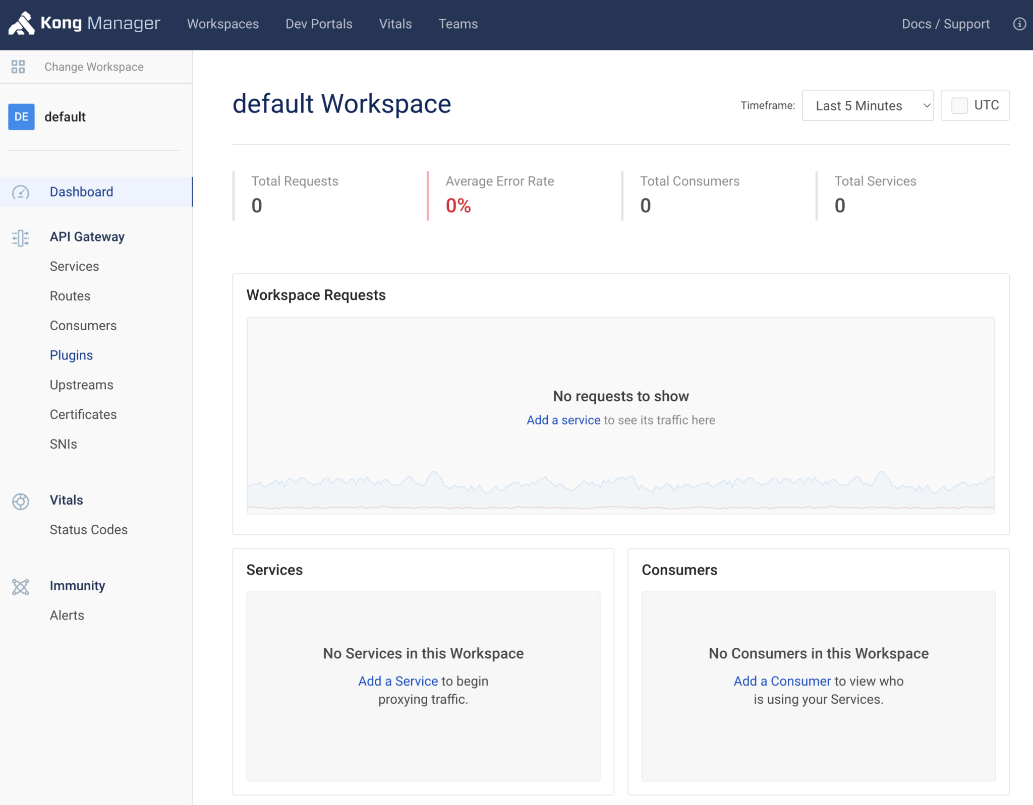Open Docs / Support
Screen dimensions: 1033x805
tap(945, 24)
